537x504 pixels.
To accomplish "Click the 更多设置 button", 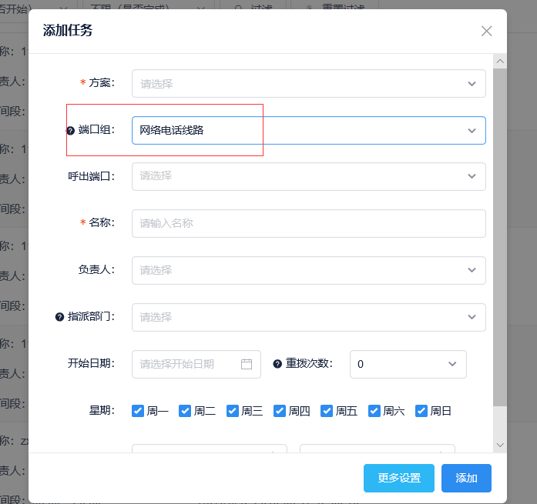I will click(x=398, y=478).
